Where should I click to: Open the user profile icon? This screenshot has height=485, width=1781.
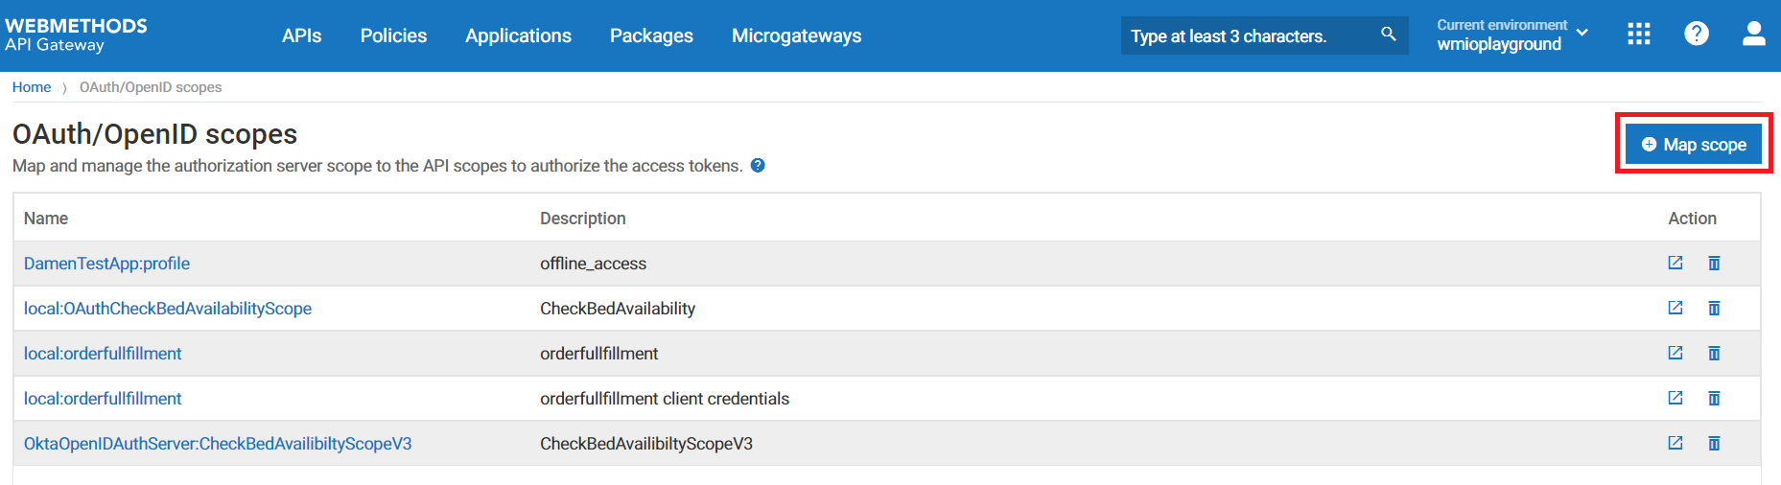coord(1754,34)
